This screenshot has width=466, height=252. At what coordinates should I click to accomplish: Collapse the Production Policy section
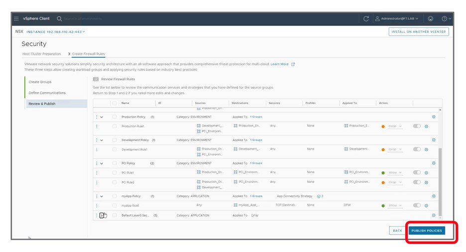point(102,117)
